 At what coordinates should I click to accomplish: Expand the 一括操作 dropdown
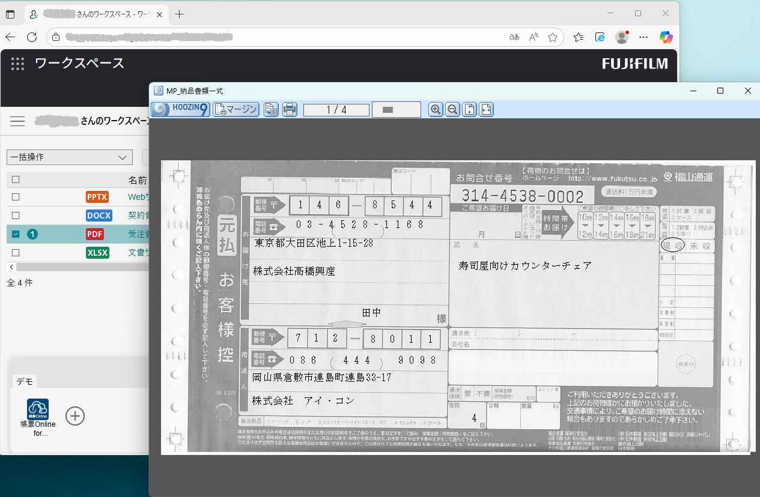(x=69, y=157)
